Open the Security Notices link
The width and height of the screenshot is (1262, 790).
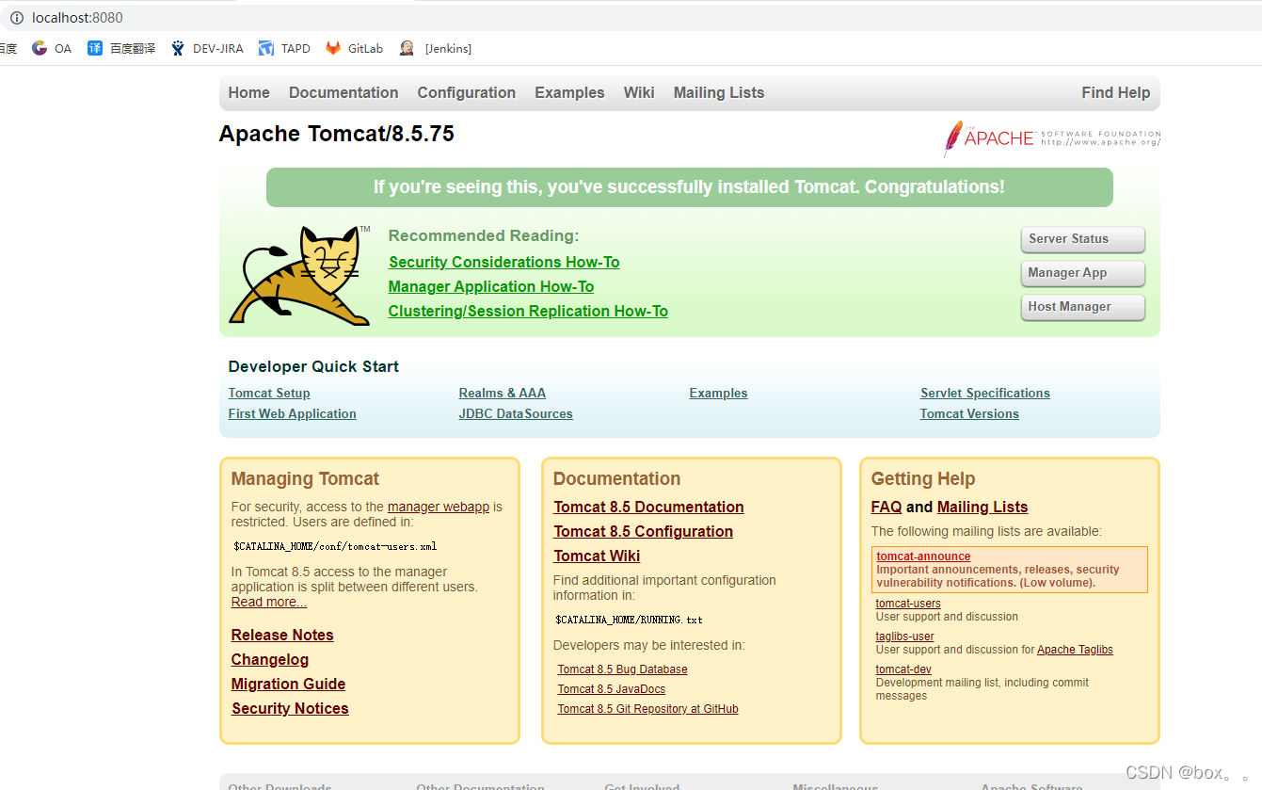[x=290, y=708]
